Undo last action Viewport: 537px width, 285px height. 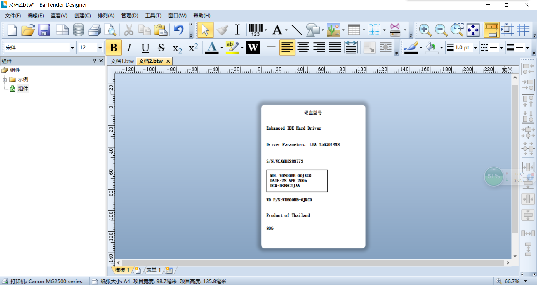(179, 30)
